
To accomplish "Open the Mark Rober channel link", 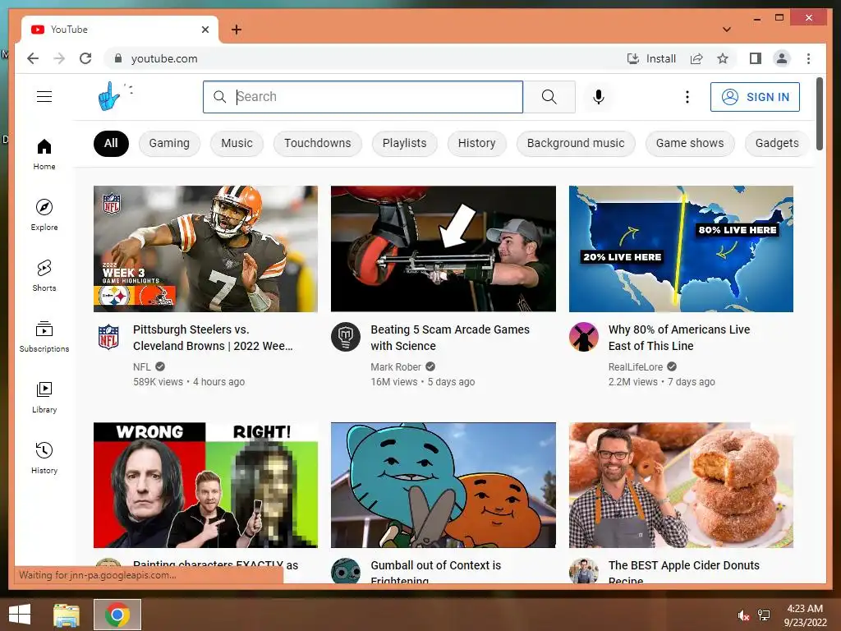I will (396, 367).
